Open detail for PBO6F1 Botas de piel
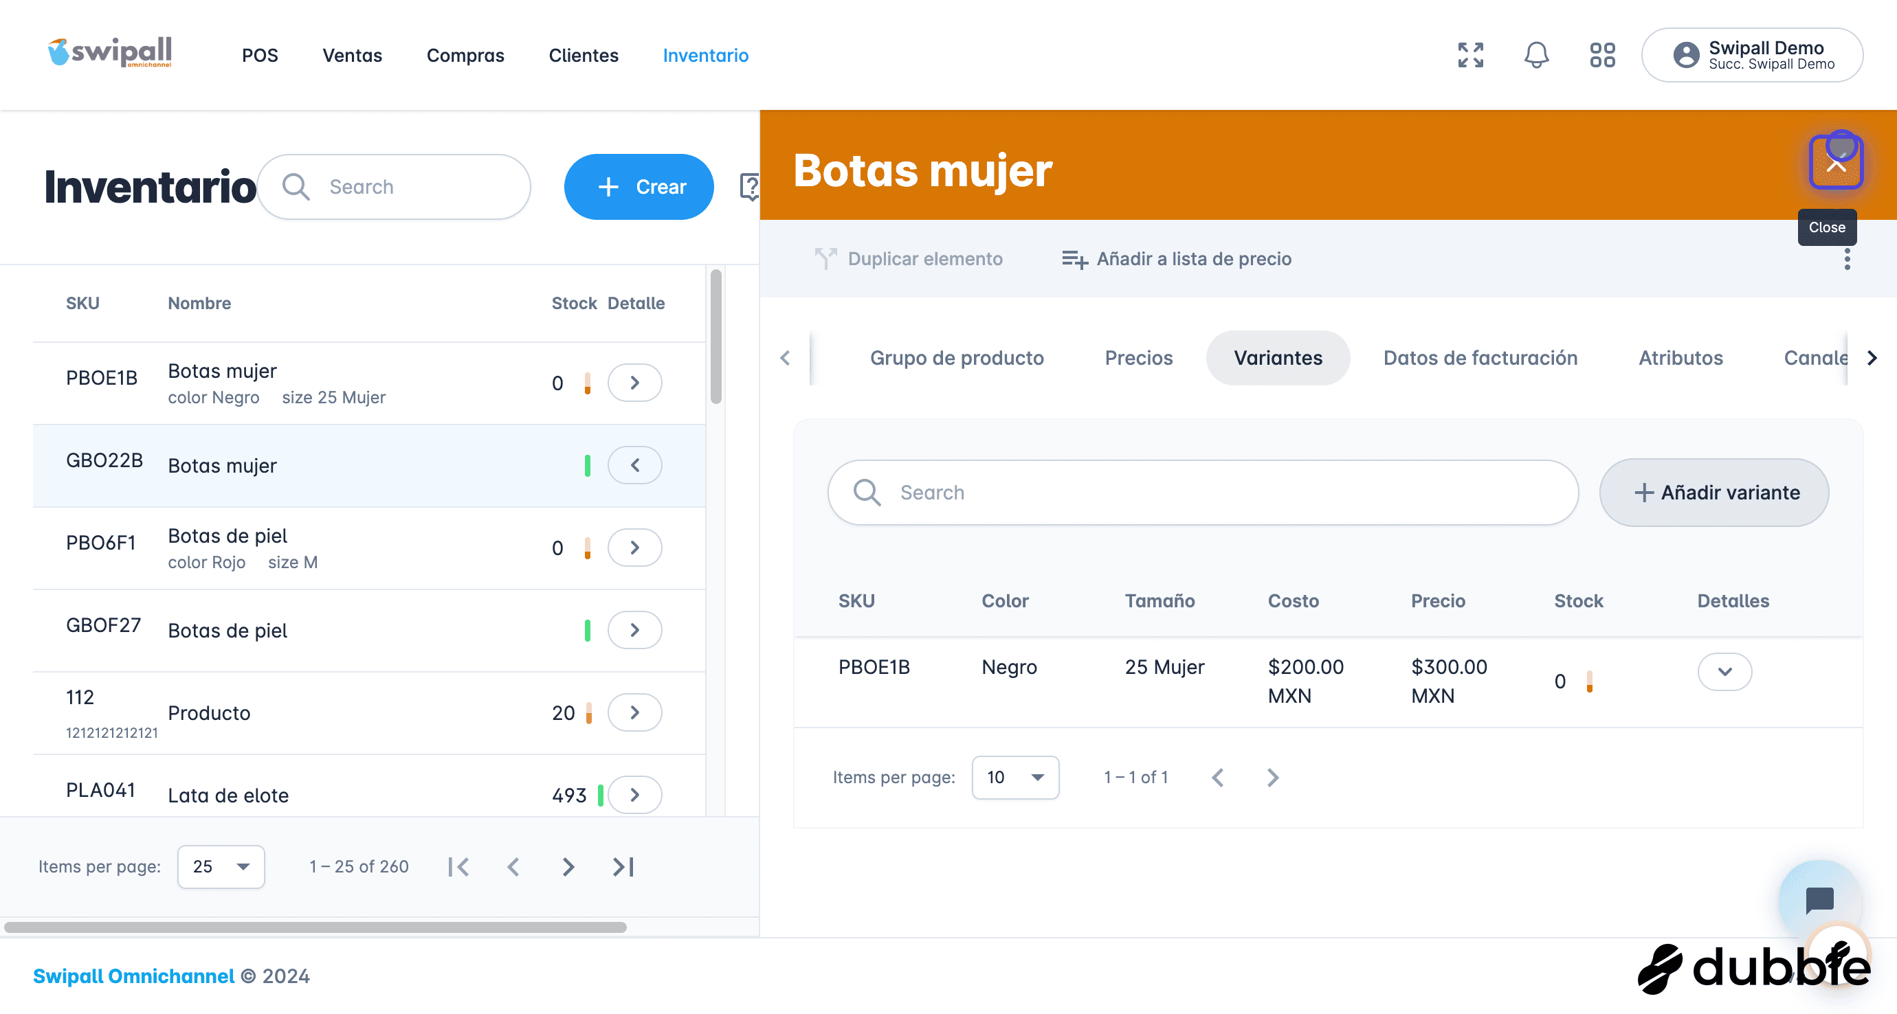The height and width of the screenshot is (1014, 1897). click(x=635, y=548)
